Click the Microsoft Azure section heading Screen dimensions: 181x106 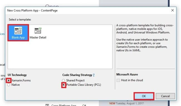coord(127,74)
